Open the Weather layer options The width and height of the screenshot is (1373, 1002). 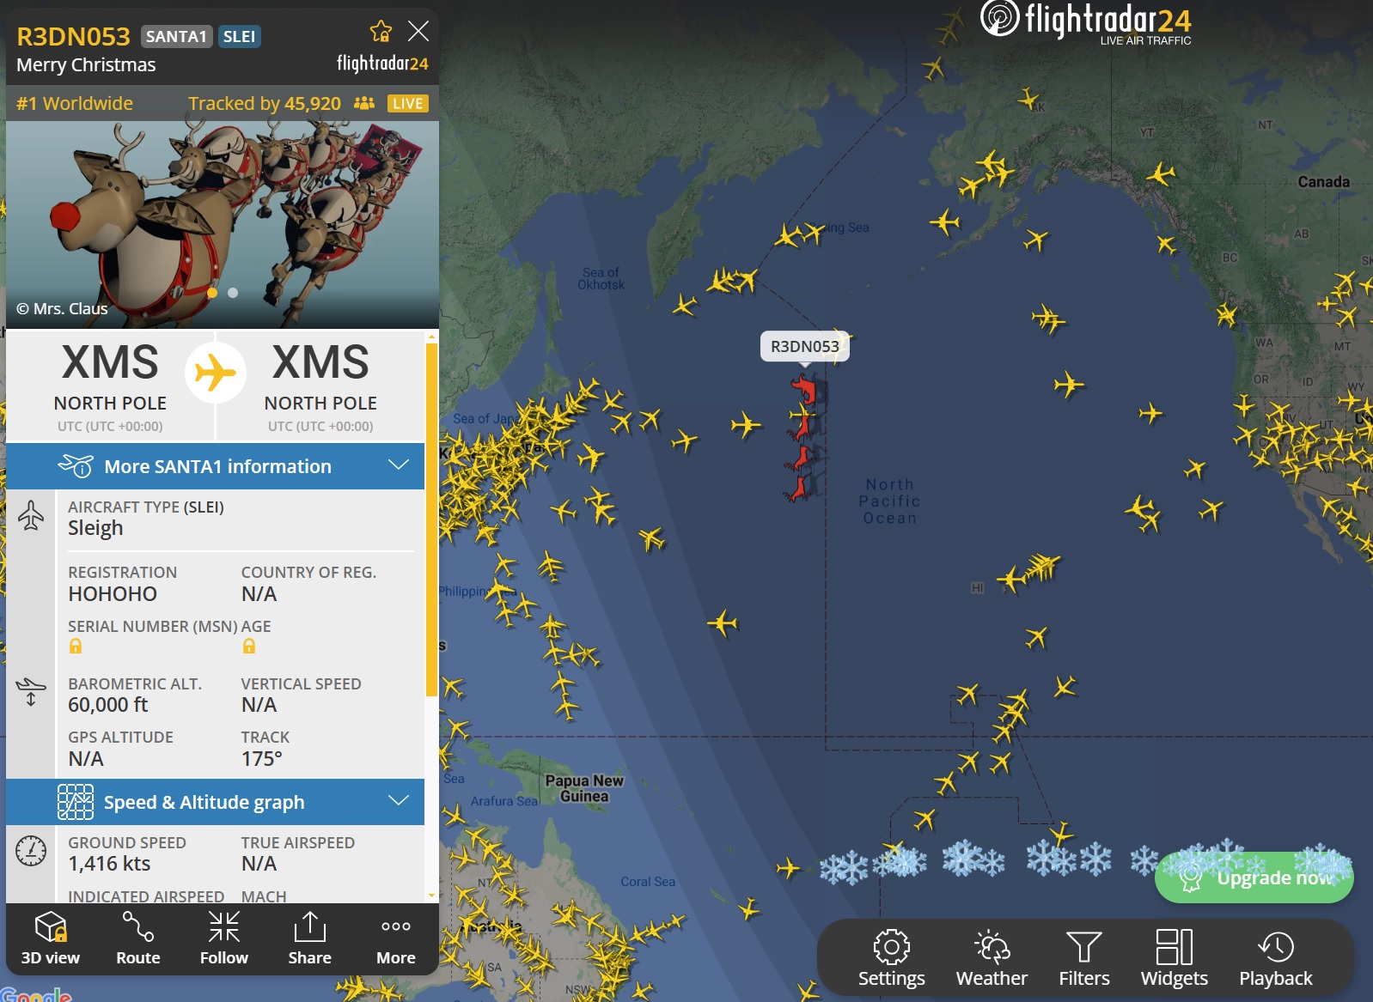992,958
